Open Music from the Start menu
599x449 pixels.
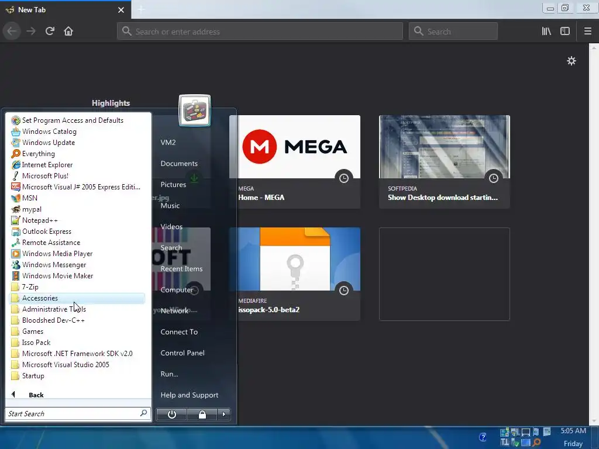click(170, 205)
